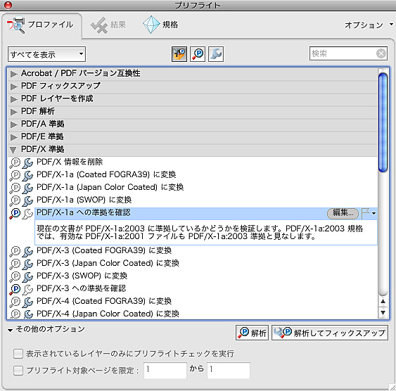Click magnifier icon of PDF/X-3 への準拠を確認
Viewport: 396px width, 391px height.
[x=15, y=289]
